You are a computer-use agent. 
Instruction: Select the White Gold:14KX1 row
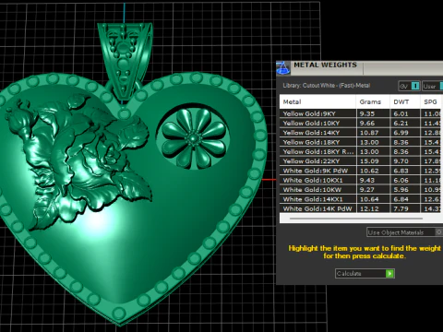[x=361, y=199]
